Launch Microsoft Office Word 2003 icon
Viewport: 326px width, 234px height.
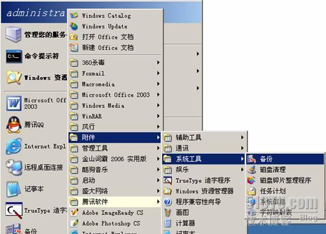tap(14, 103)
